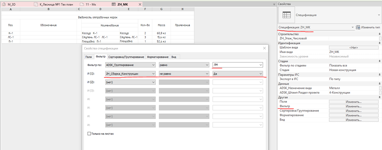Select the П-1 position cell
The height and width of the screenshot is (150, 382).
[x=11, y=41]
